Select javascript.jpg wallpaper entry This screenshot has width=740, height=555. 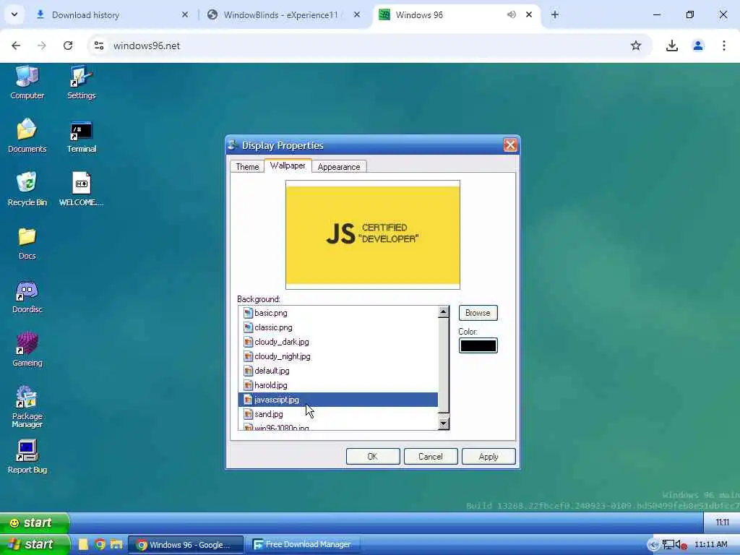tap(338, 400)
